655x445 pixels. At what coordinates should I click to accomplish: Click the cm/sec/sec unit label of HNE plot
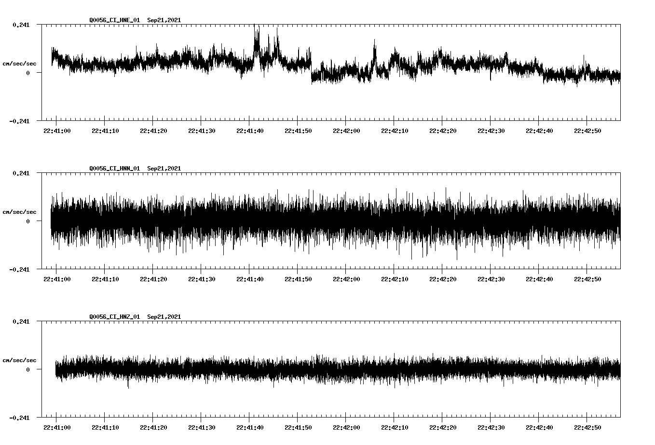coord(19,64)
